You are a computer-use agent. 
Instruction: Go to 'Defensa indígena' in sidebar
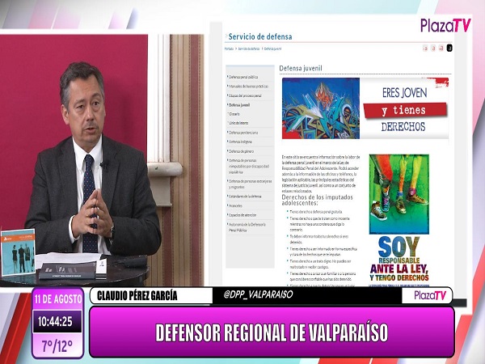pyautogui.click(x=240, y=142)
